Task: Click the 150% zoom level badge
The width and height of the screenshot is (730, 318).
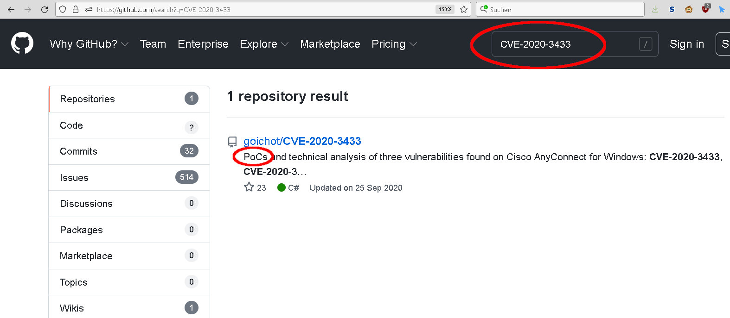Action: click(x=445, y=9)
